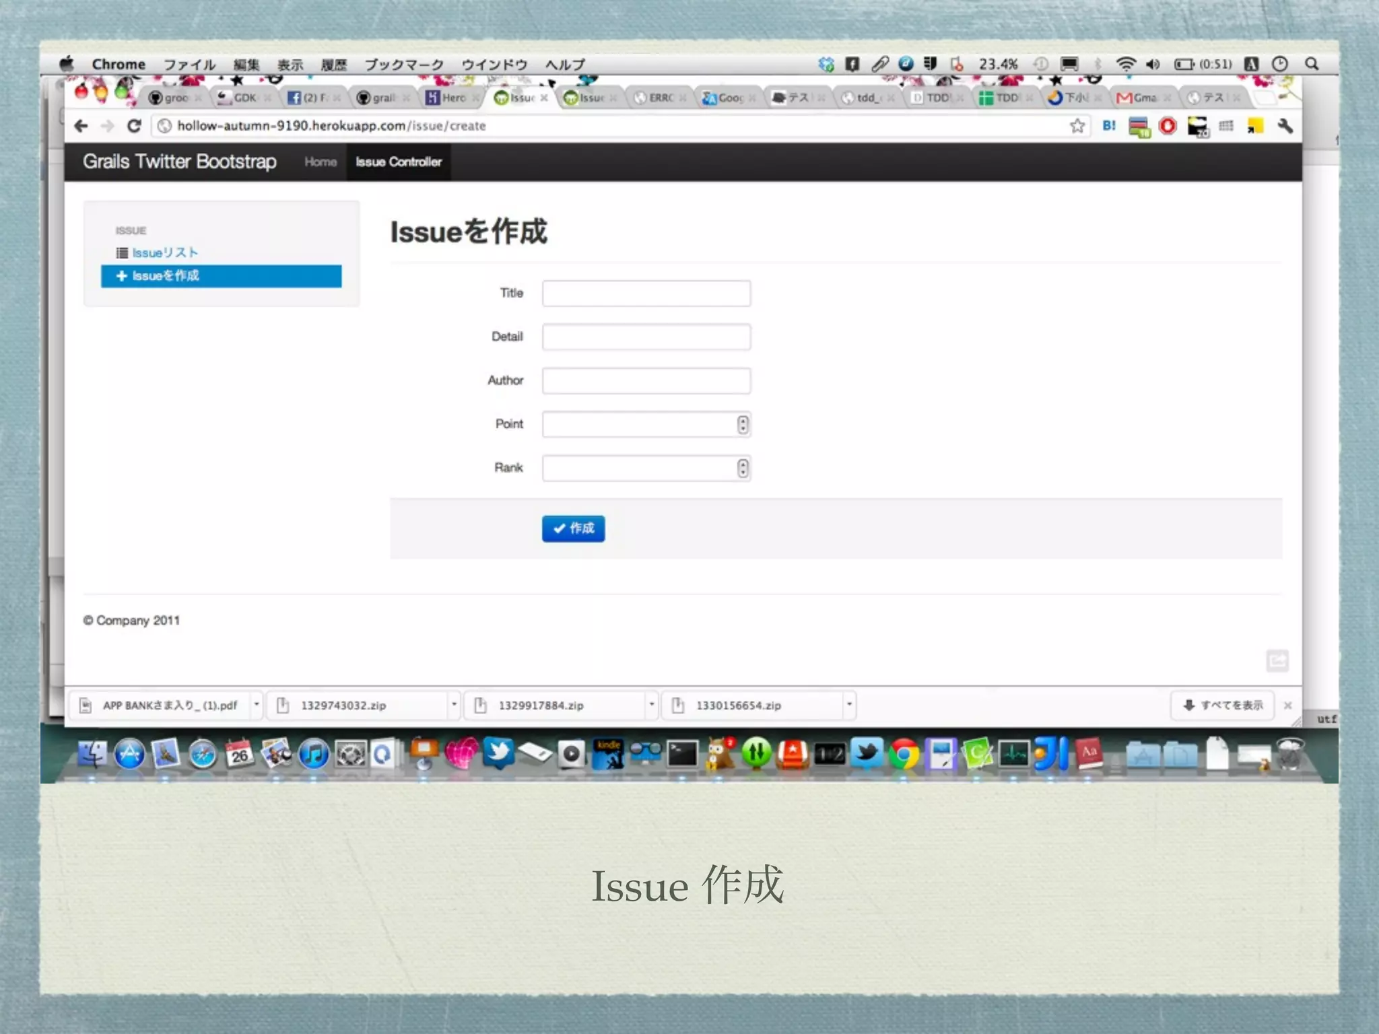Click the Title input field

[646, 294]
